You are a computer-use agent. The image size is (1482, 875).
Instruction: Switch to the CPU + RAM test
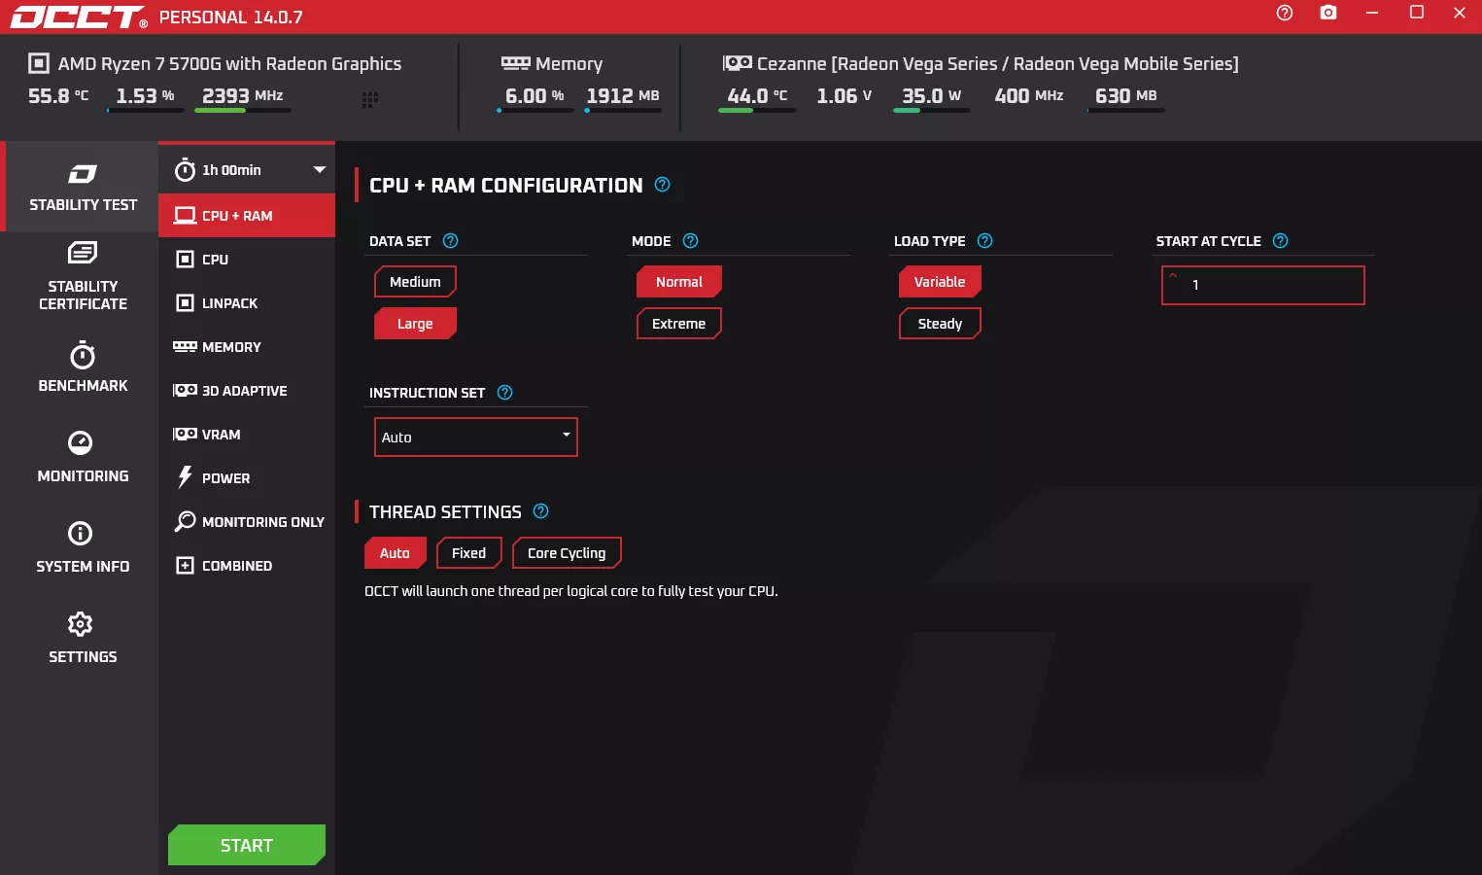click(x=247, y=216)
